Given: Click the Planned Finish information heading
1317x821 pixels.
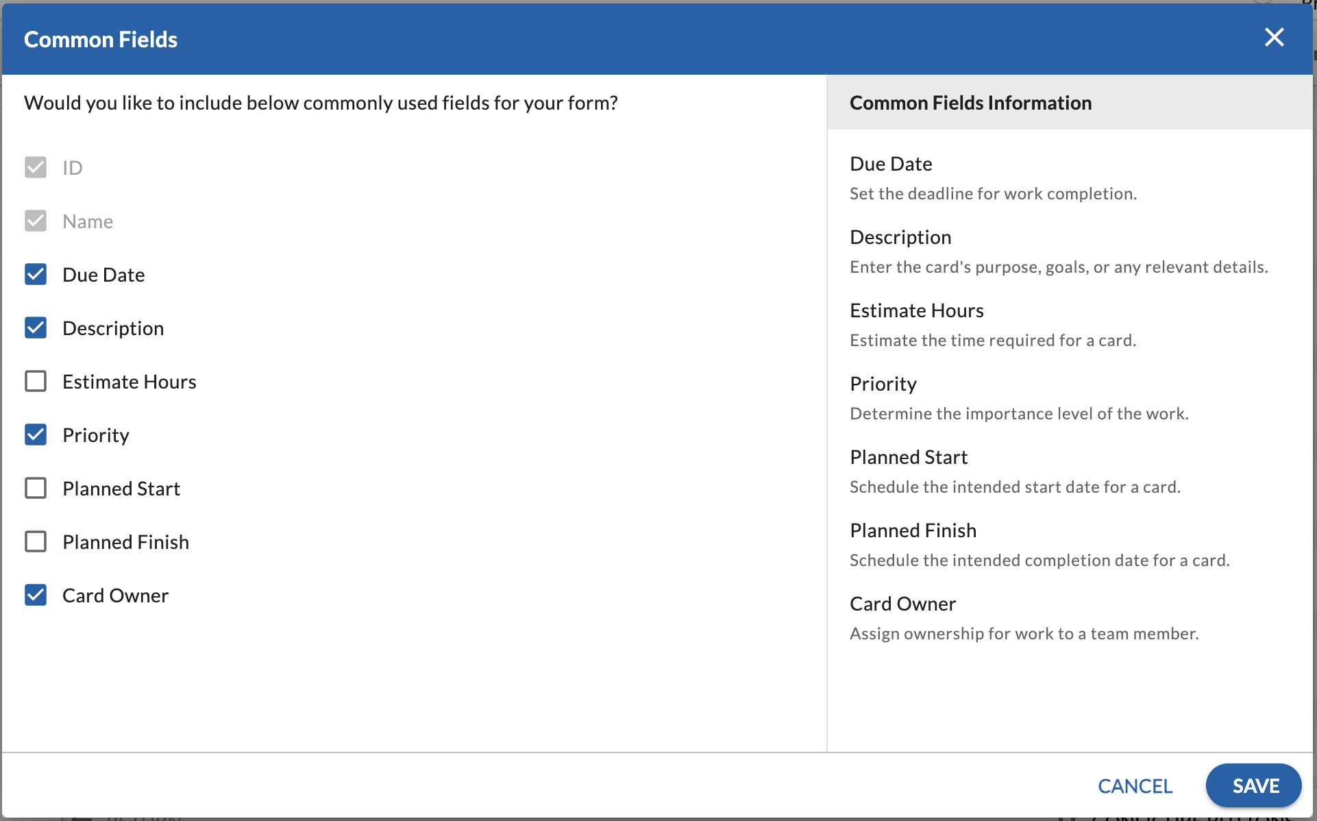Looking at the screenshot, I should pos(912,530).
